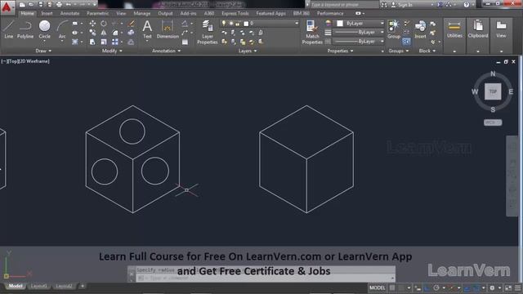This screenshot has width=523, height=294.
Task: Toggle group selection on or off
Action: [406, 42]
